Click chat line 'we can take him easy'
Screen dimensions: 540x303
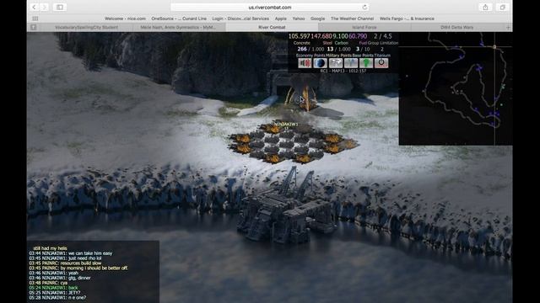click(71, 253)
